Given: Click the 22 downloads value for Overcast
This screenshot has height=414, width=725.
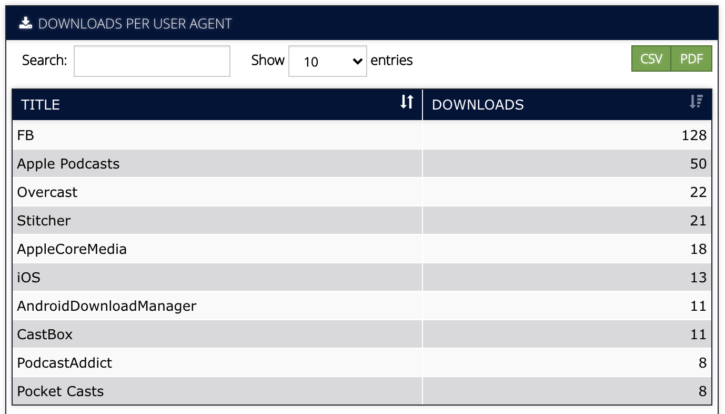Looking at the screenshot, I should tap(698, 192).
